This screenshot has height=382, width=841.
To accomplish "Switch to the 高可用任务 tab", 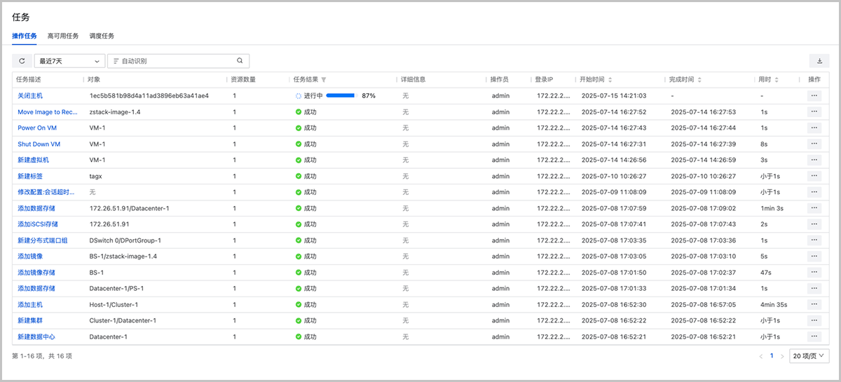I will pyautogui.click(x=63, y=36).
